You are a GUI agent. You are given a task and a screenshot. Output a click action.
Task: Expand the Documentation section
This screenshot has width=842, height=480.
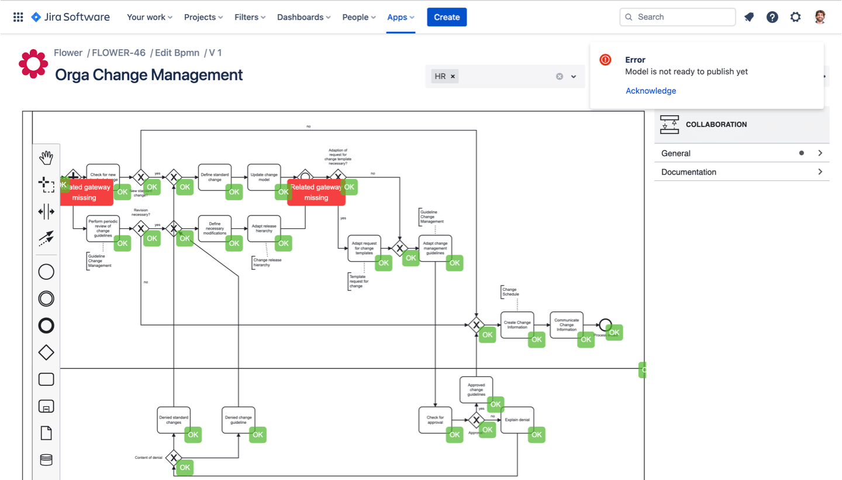820,172
